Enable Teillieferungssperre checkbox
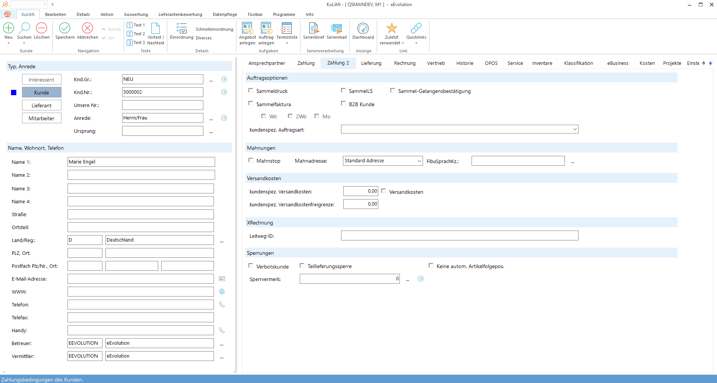The width and height of the screenshot is (717, 383). pyautogui.click(x=302, y=266)
